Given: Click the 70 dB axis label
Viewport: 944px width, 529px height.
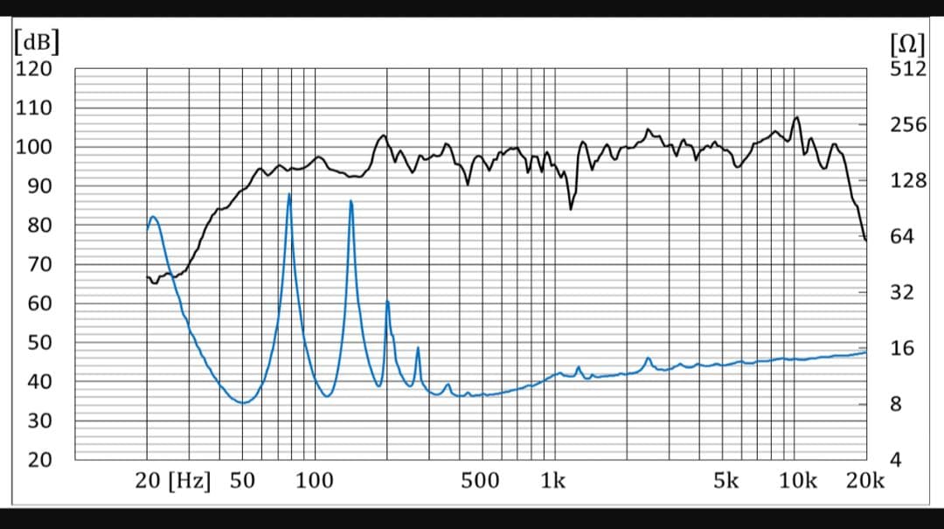Looking at the screenshot, I should (34, 264).
